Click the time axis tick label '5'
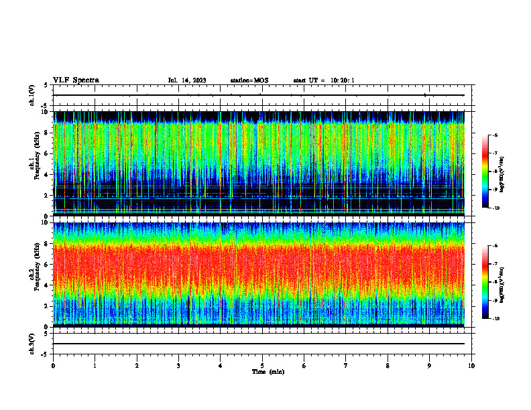Image resolution: width=531 pixels, height=410 pixels. (x=262, y=366)
